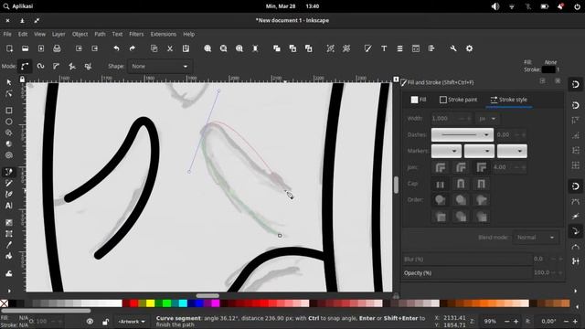Toggle snap bounding boxes option
585x329 pixels.
tap(576, 106)
